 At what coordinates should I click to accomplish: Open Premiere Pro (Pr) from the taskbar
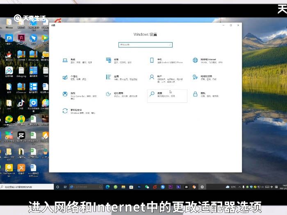(171, 187)
